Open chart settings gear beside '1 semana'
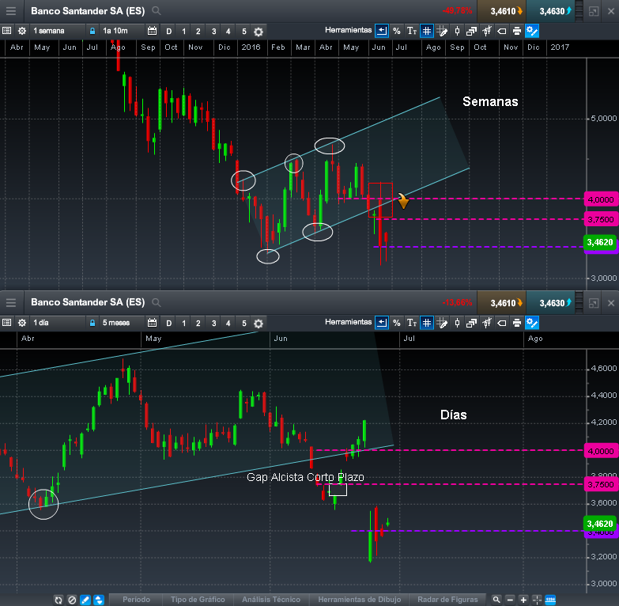 (x=22, y=31)
